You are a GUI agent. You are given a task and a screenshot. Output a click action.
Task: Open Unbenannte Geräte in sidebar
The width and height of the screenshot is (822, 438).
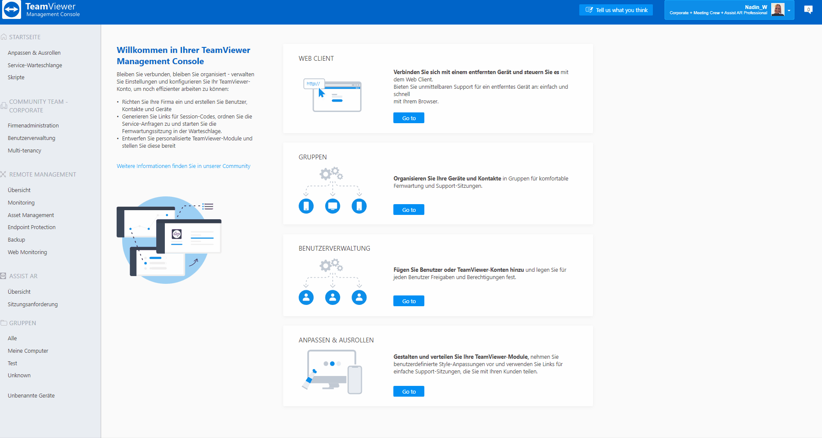[31, 395]
